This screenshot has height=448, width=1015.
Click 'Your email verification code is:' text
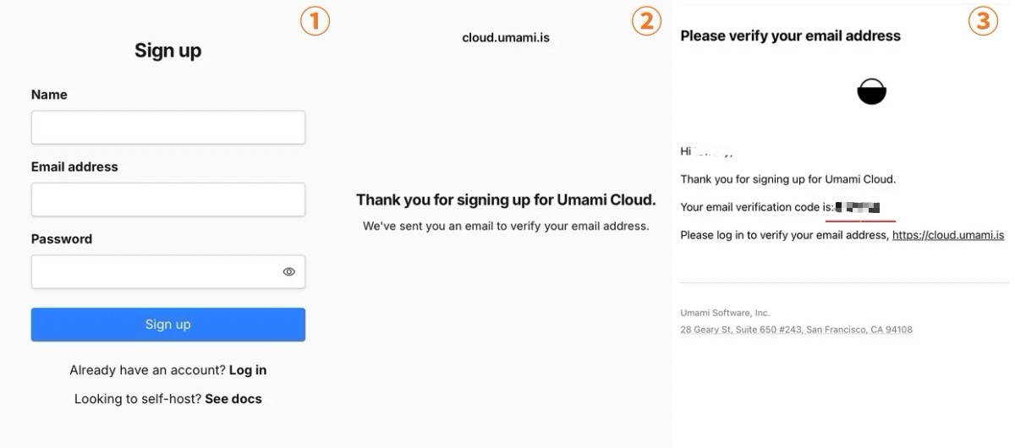click(x=757, y=207)
